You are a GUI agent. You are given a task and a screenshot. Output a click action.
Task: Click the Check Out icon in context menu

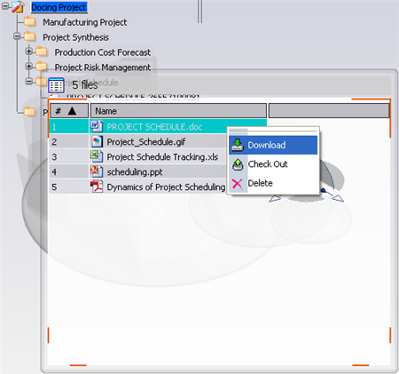(238, 164)
